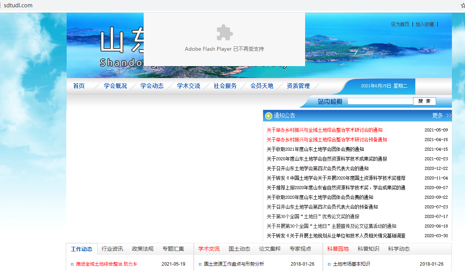Click bullet icon beside 国土资源工作盘点与形势分析

(x=200, y=264)
